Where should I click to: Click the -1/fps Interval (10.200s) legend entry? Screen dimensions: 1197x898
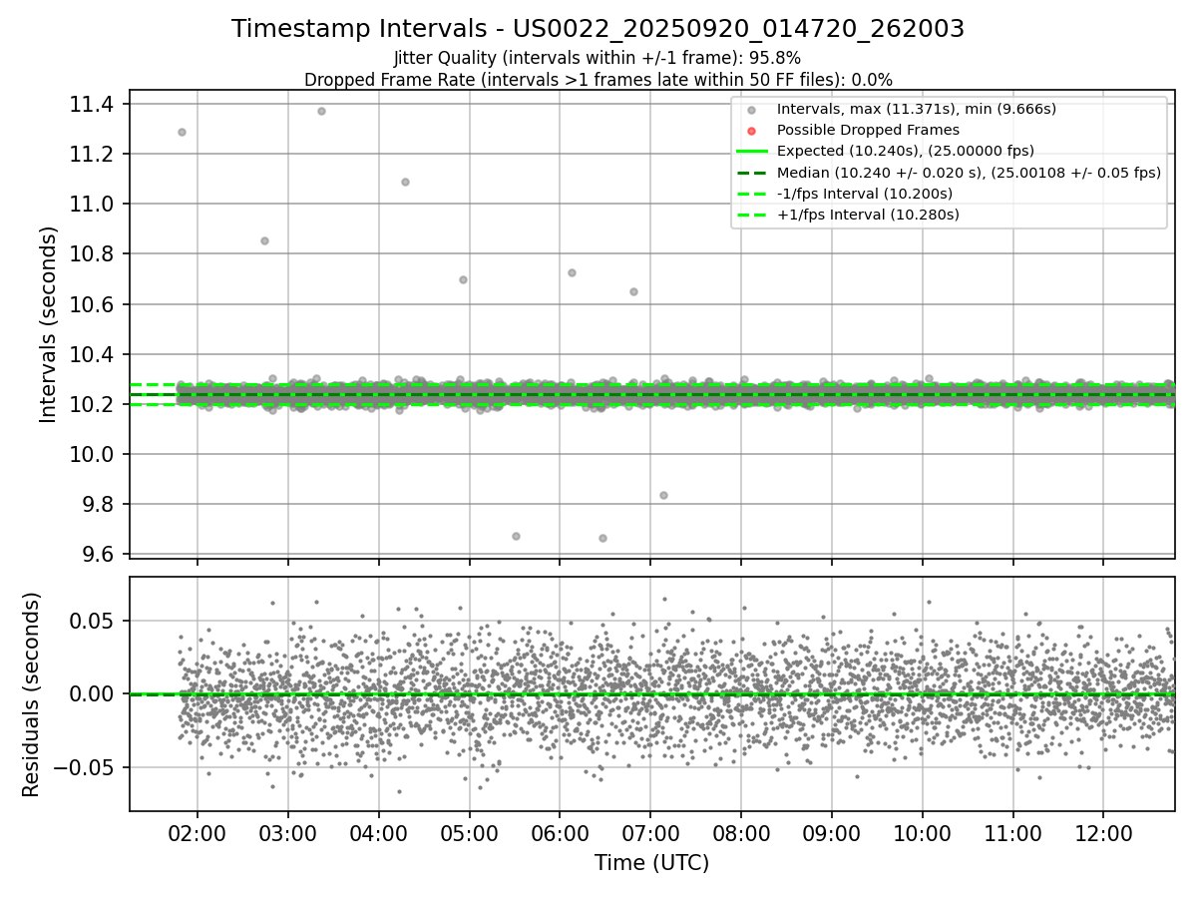pos(865,194)
